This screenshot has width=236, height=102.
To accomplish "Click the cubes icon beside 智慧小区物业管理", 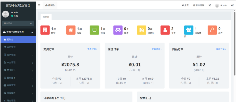I will pos(4,32).
